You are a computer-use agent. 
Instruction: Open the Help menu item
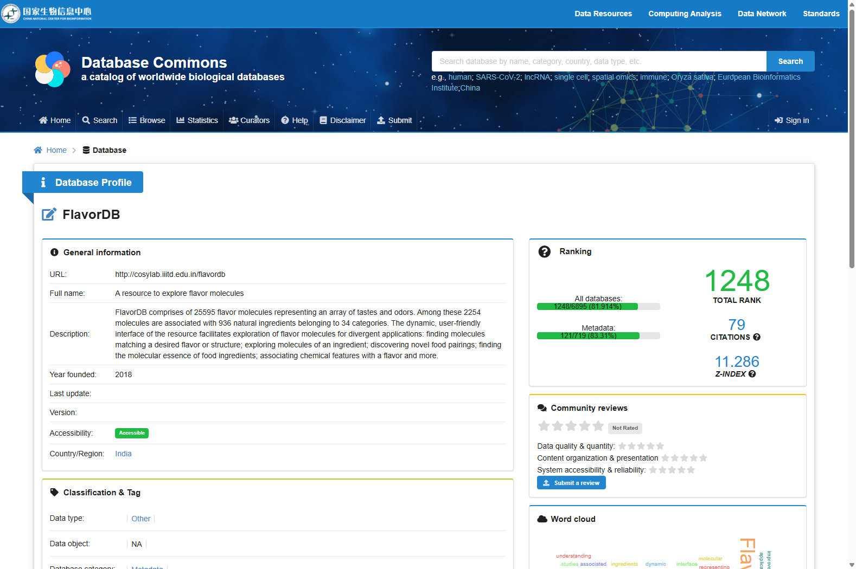[x=295, y=120]
